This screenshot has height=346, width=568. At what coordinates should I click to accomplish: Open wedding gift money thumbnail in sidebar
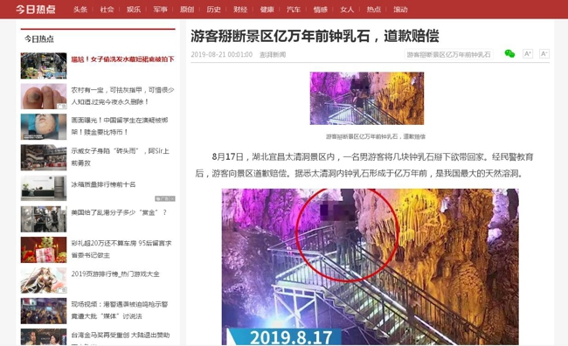coord(44,250)
